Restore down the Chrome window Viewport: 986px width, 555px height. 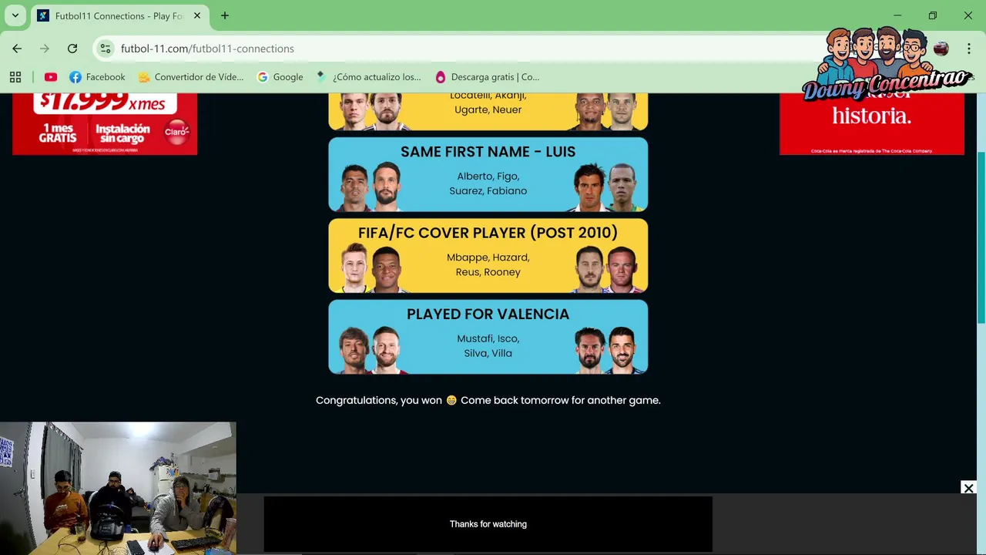[933, 15]
